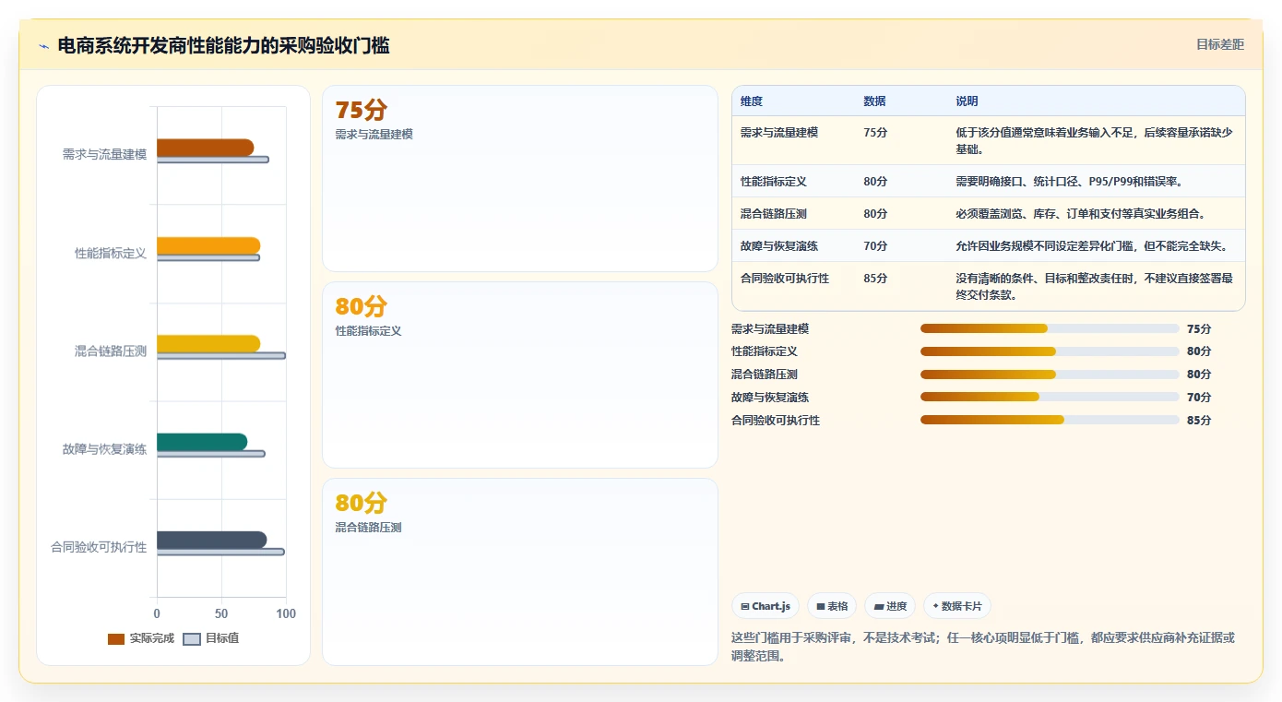
Task: Click the 表格 chip
Action: (x=832, y=606)
